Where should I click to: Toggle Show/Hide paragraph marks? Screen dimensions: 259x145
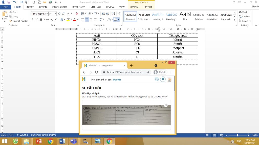pyautogui.click(x=119, y=14)
